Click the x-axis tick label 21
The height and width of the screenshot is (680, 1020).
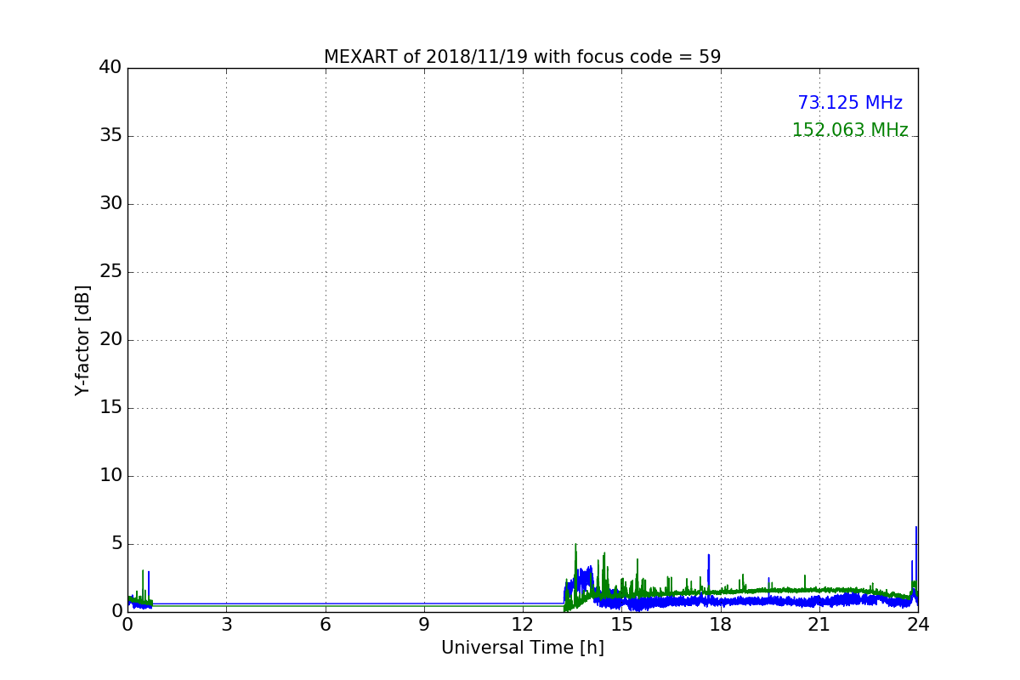tap(819, 625)
